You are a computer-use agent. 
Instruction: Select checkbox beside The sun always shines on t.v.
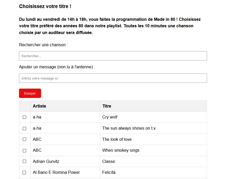24,128
